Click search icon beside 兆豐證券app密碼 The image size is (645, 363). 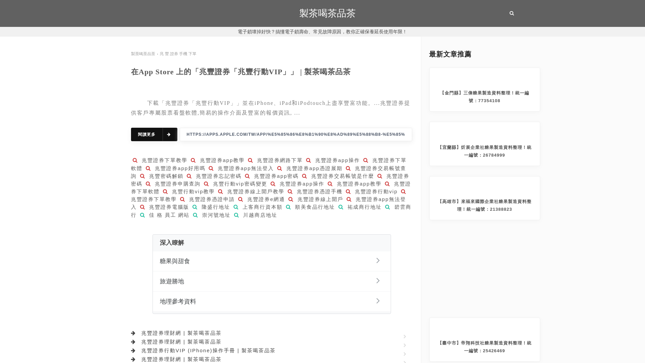[247, 176]
